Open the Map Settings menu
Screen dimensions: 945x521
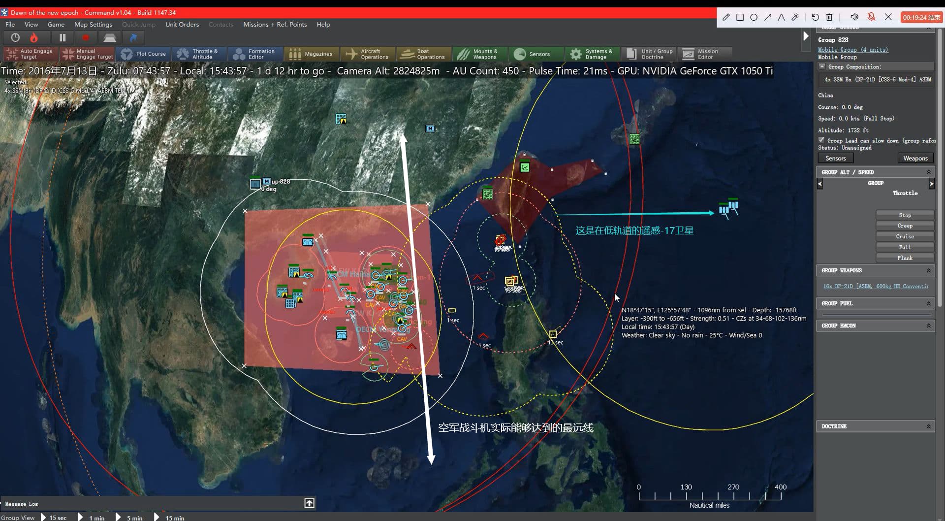(93, 24)
